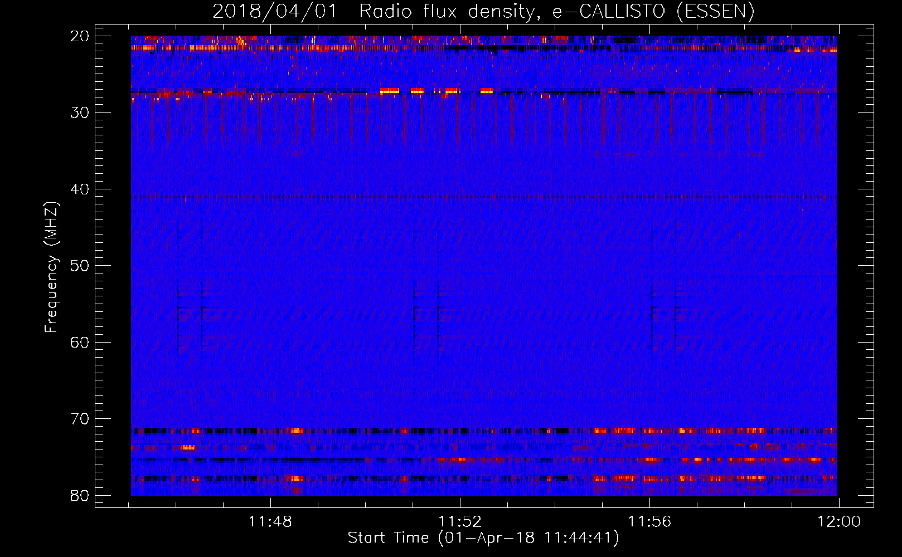The height and width of the screenshot is (557, 902).
Task: Click the time tick label '11:56'
Action: tap(649, 522)
